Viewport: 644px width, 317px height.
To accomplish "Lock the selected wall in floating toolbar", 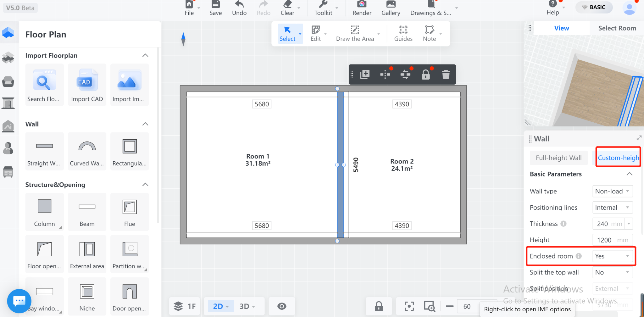I will (x=425, y=75).
